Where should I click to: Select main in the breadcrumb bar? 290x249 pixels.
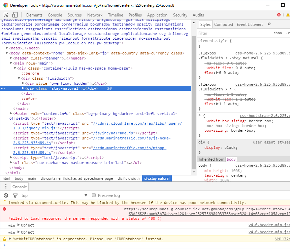(32, 178)
